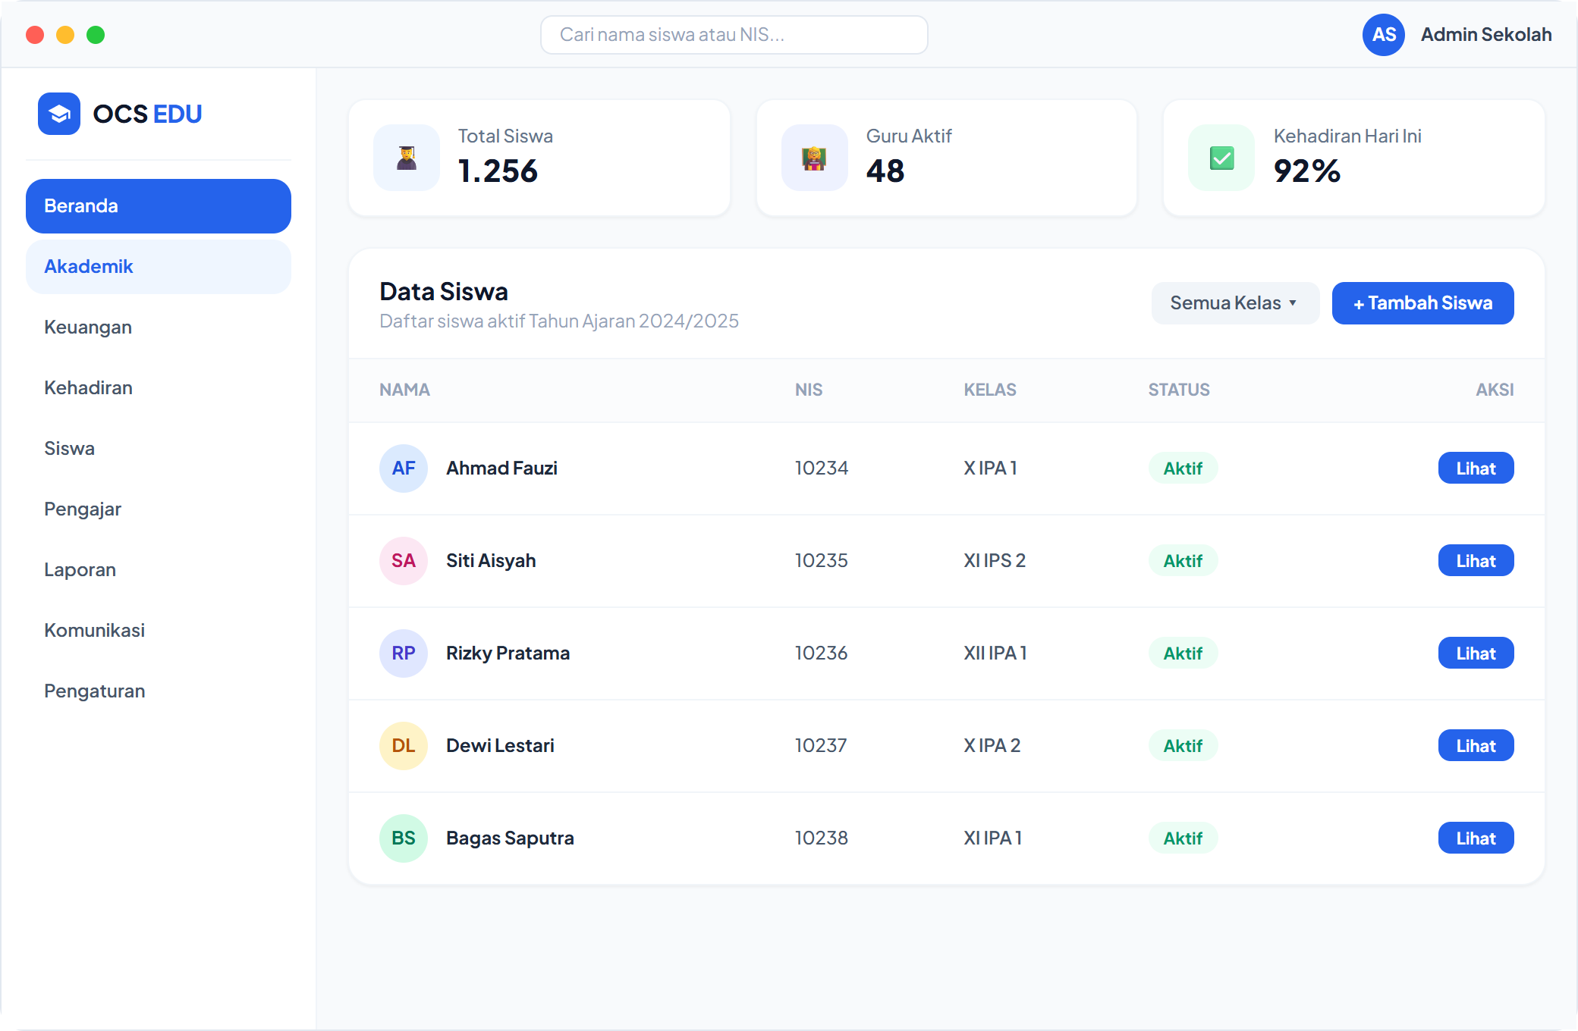Click NIS value 10235

coord(821,561)
